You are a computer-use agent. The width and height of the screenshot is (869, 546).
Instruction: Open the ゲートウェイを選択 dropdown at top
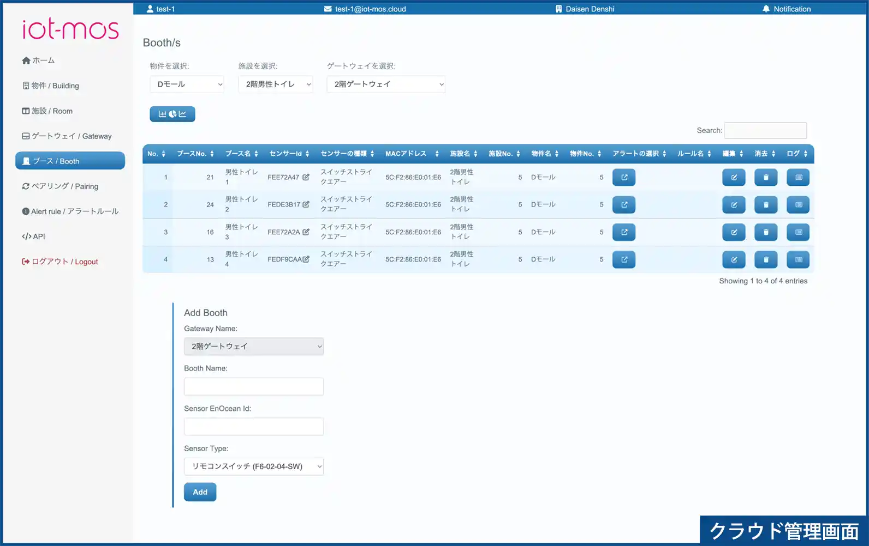386,84
